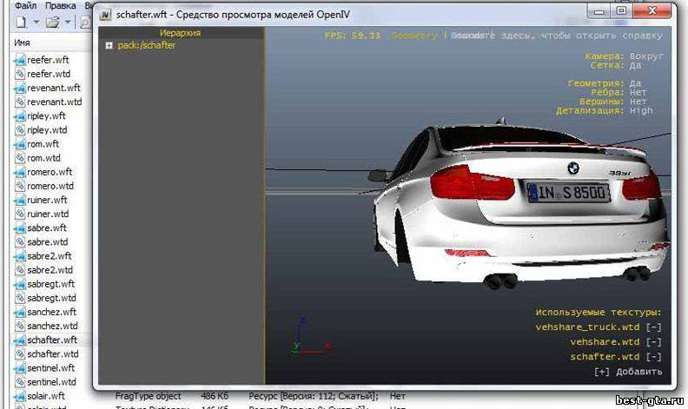Select romero.wtd in file list

50,186
